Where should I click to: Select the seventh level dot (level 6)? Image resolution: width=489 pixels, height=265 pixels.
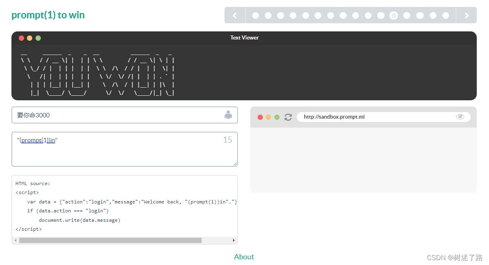(x=331, y=15)
